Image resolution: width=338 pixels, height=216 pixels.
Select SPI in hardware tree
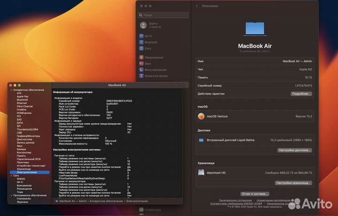pos(18,126)
